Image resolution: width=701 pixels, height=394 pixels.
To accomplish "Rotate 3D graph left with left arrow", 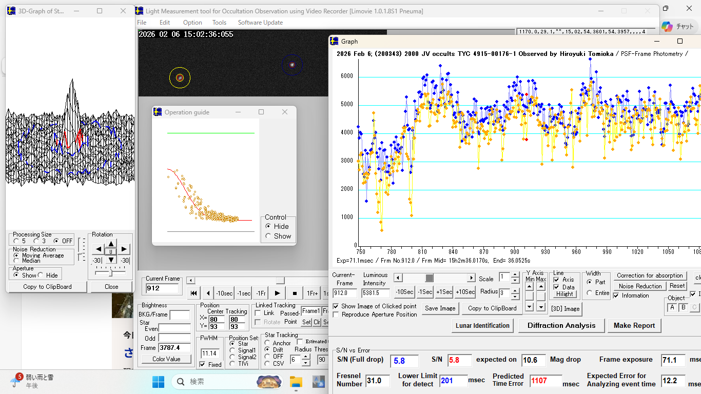I will pos(98,249).
